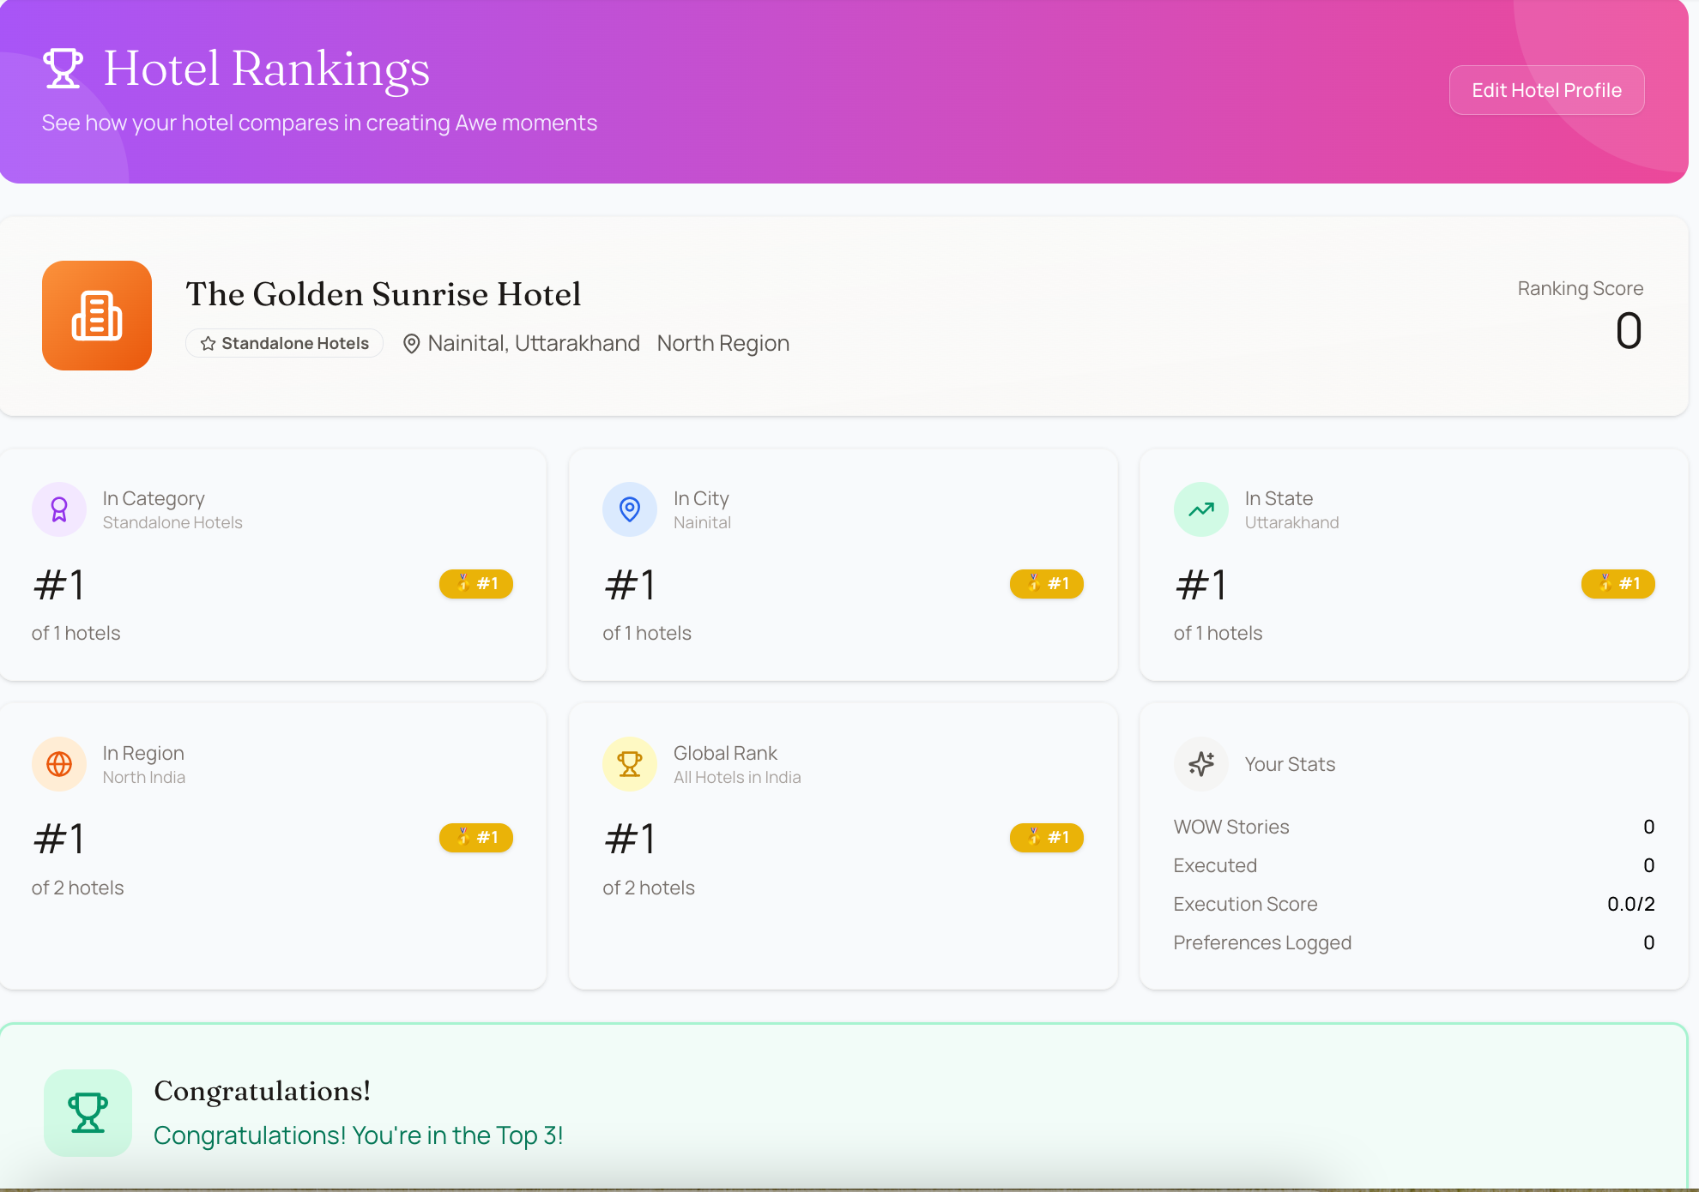The image size is (1699, 1192).
Task: Click the gold #1 badge in In Region card
Action: point(476,838)
